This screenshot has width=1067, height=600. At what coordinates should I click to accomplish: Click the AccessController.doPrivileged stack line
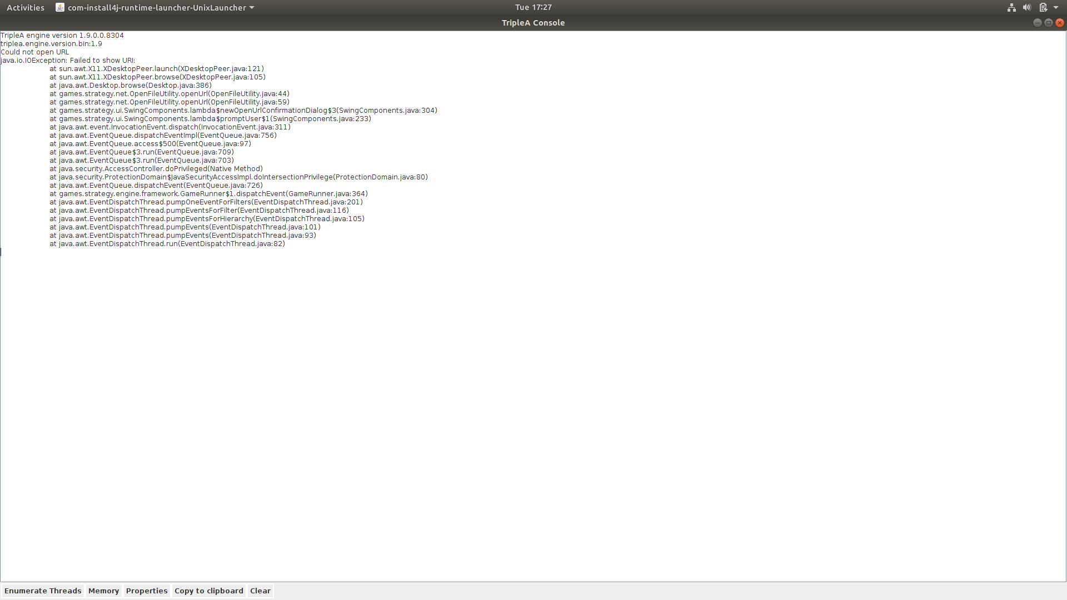(156, 168)
